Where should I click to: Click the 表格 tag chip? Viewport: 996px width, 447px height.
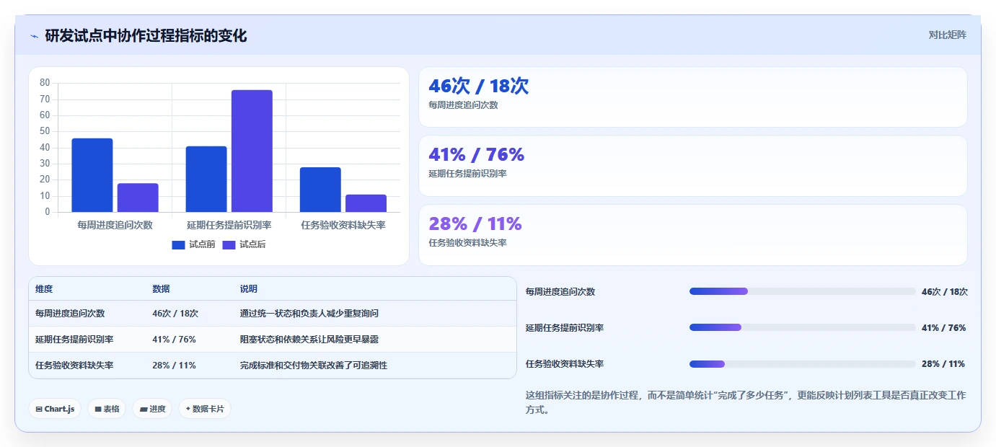(107, 409)
